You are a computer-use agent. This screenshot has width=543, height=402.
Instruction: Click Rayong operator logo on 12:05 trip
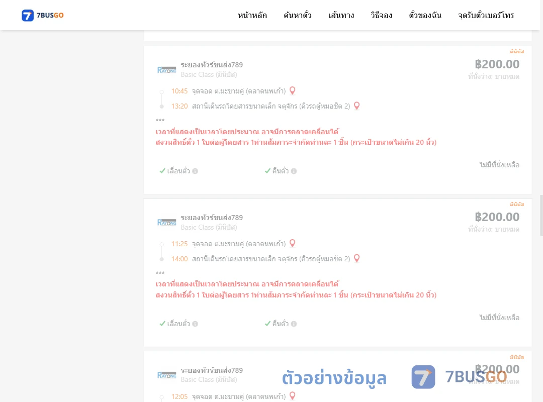(166, 375)
